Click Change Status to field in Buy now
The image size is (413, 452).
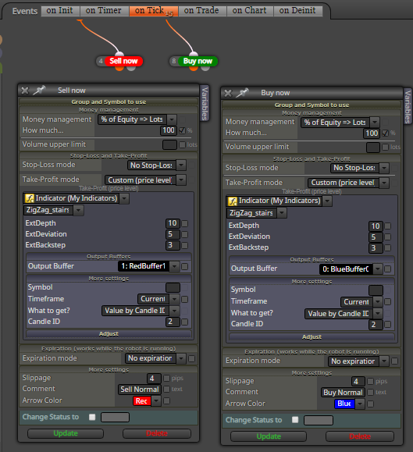point(319,420)
